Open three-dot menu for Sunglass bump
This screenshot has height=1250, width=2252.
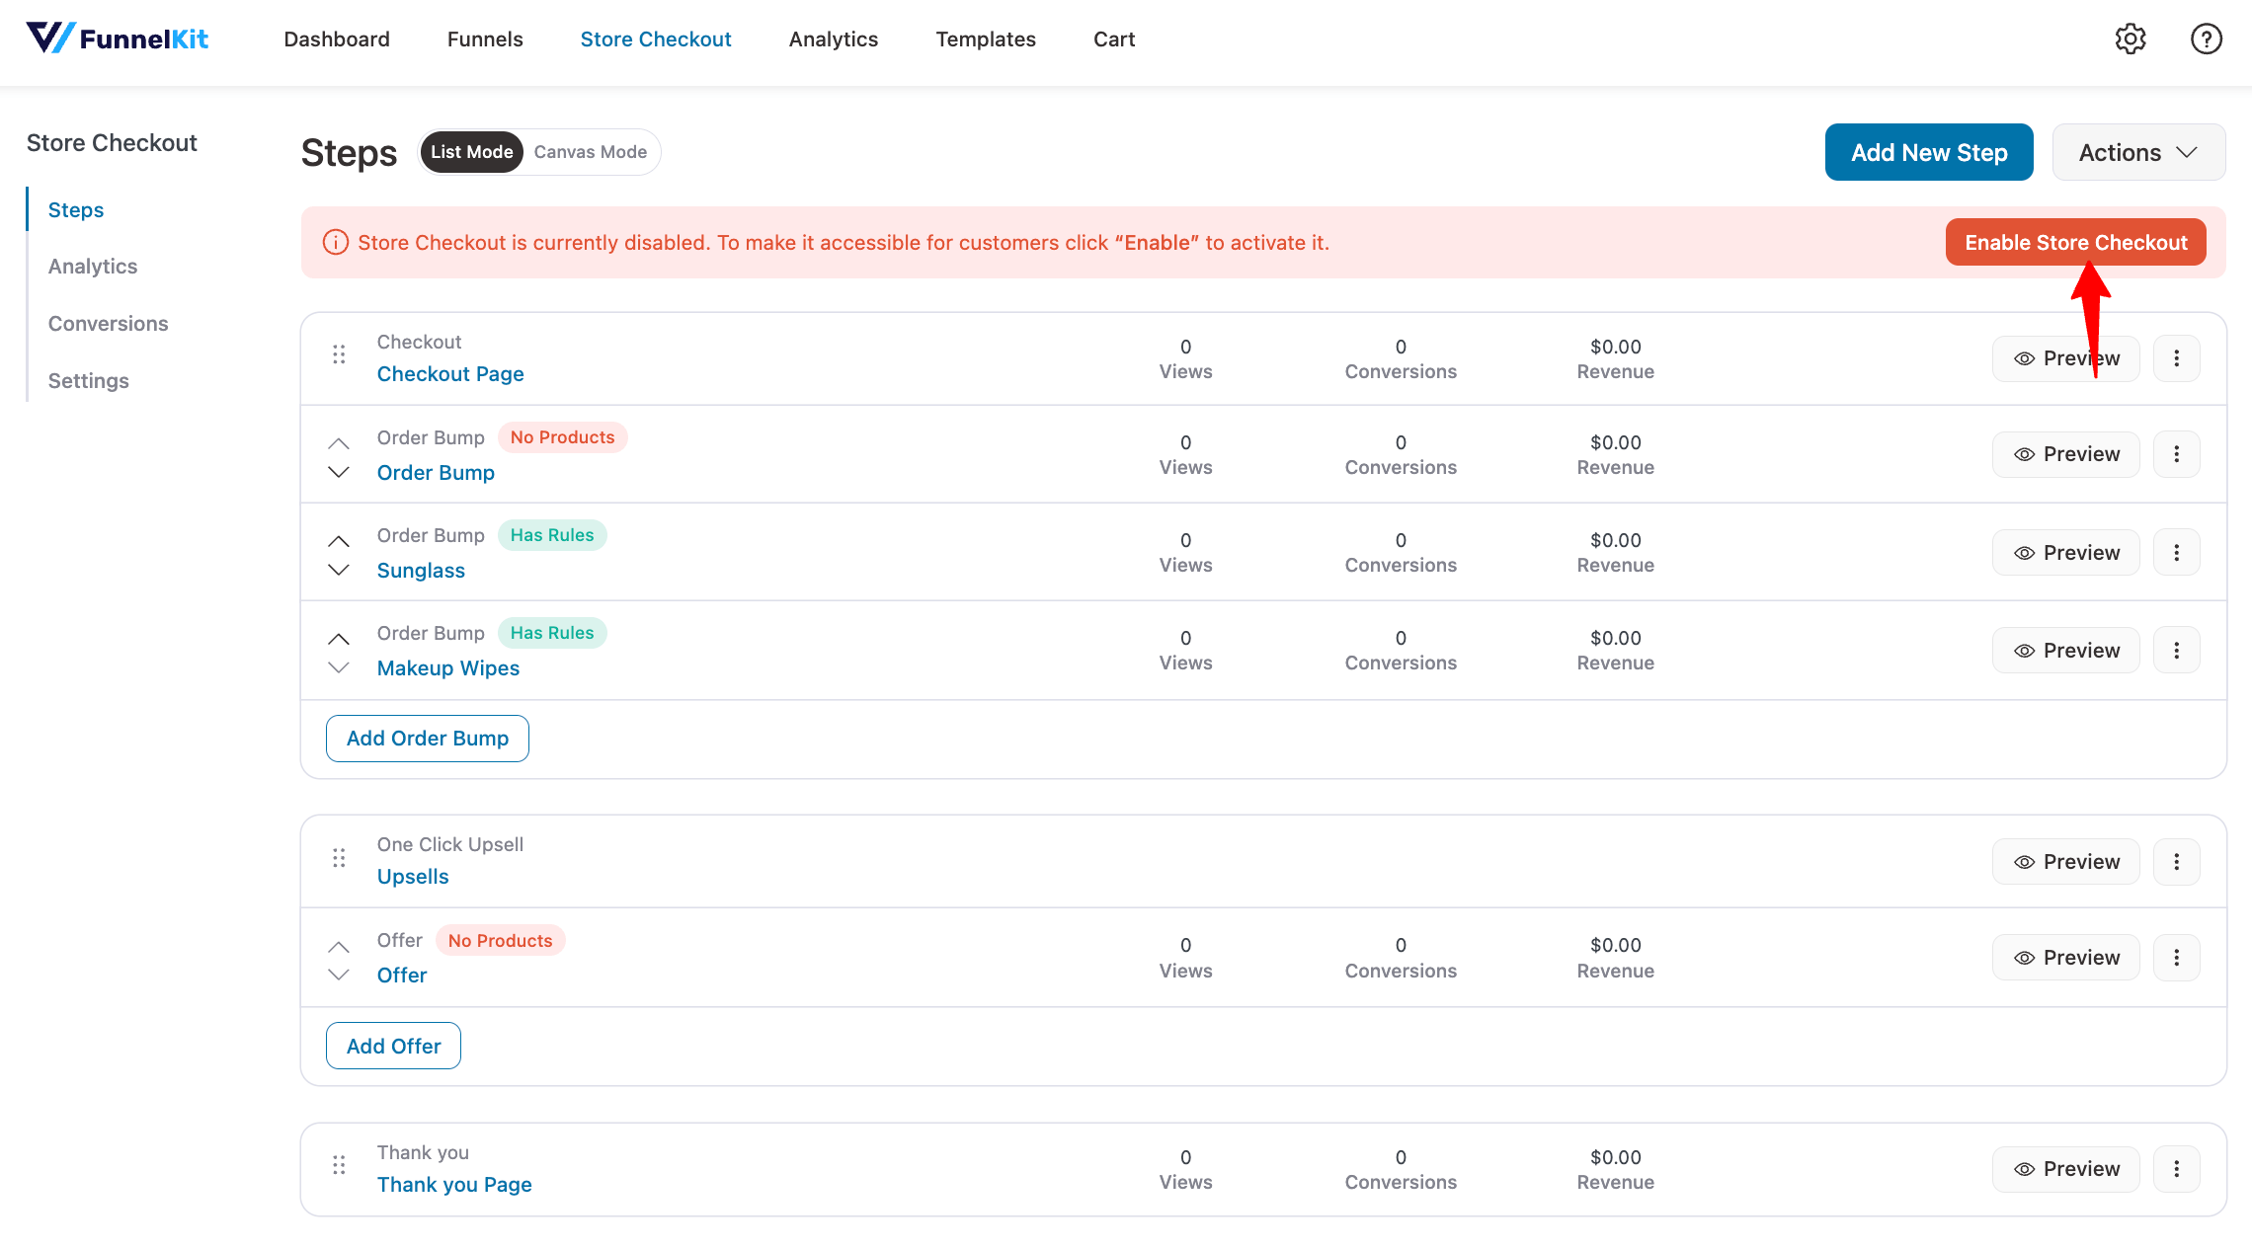(2176, 553)
